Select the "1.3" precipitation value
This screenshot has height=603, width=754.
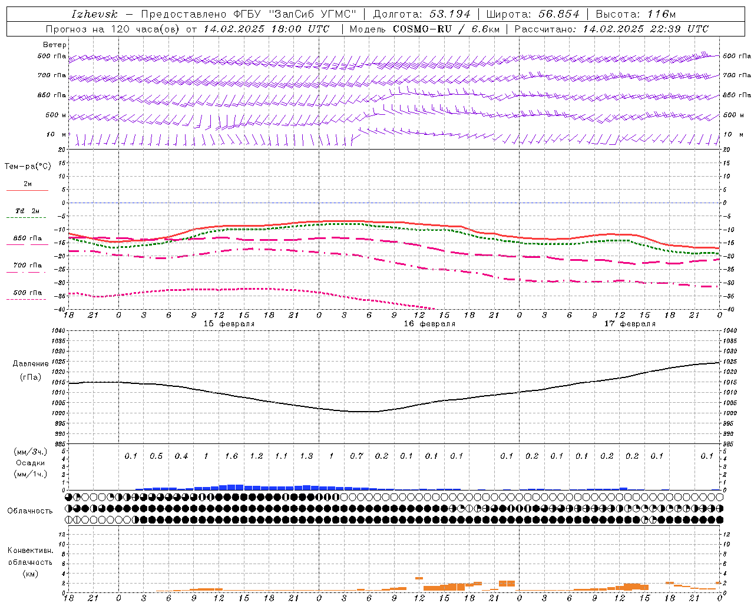pyautogui.click(x=306, y=456)
